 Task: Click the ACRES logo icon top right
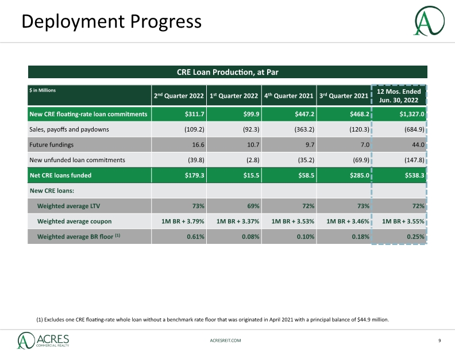click(429, 21)
